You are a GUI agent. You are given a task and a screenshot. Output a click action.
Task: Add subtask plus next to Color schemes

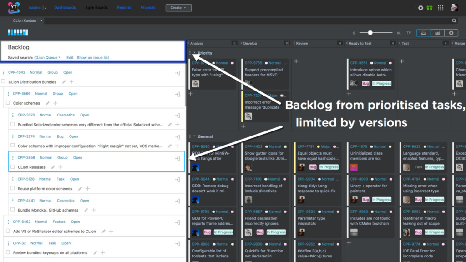[x=55, y=103]
